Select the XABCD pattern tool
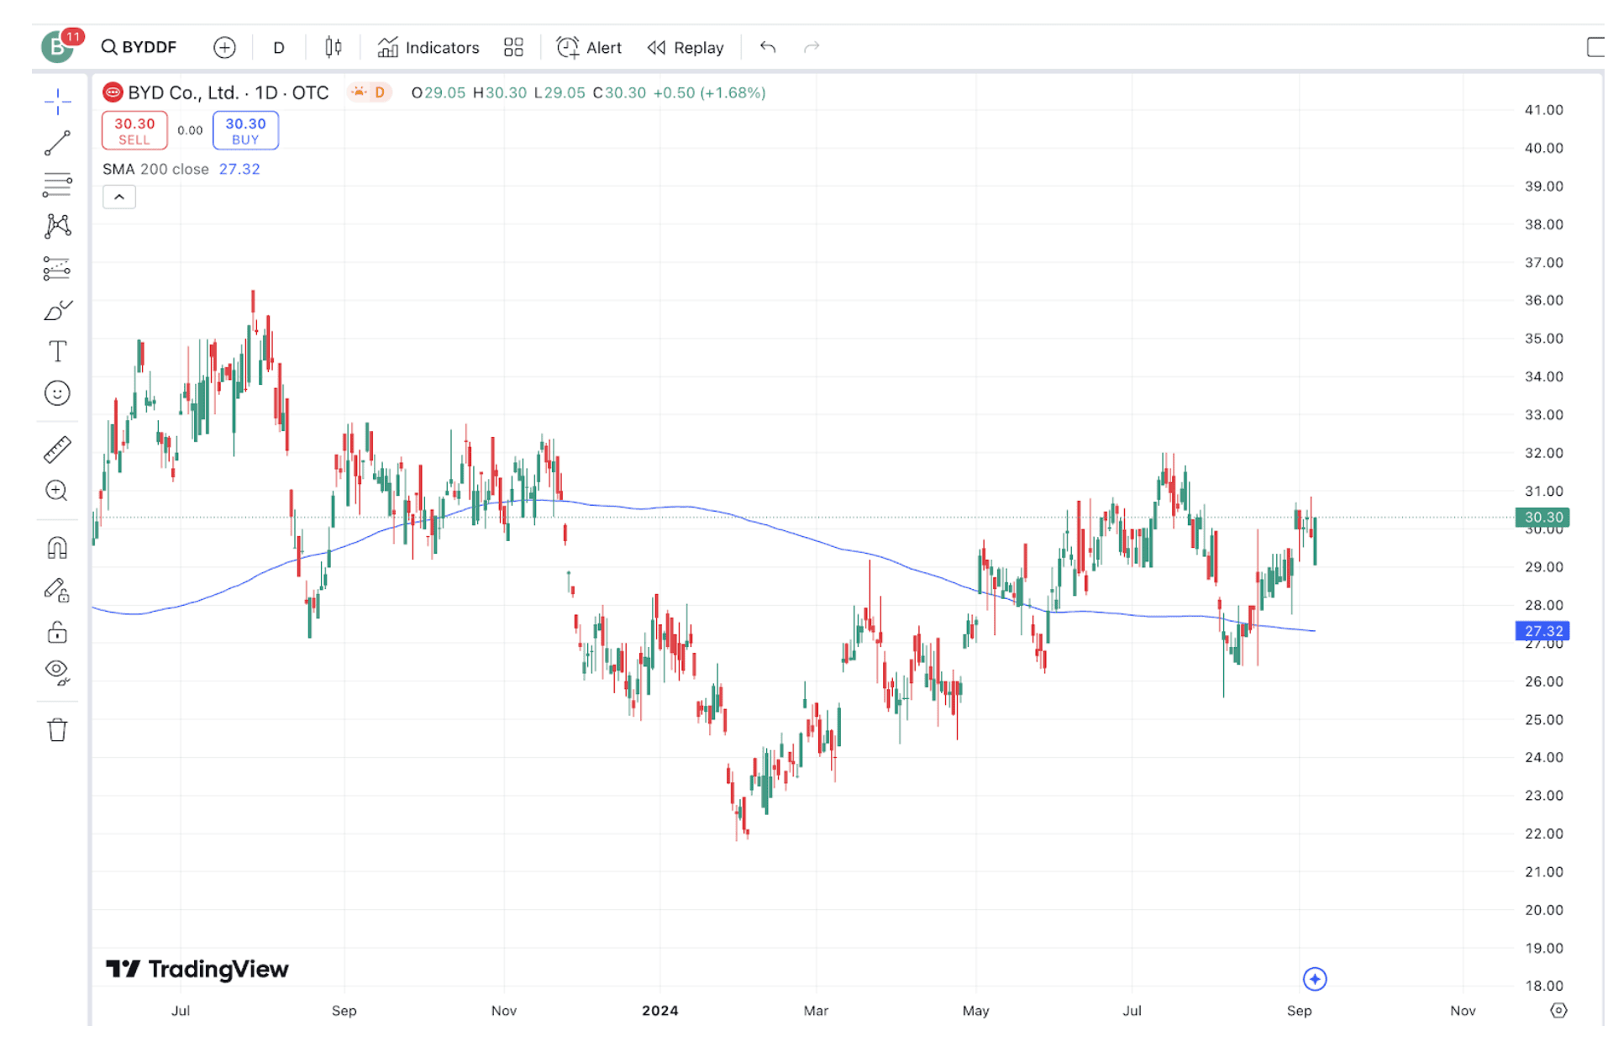Viewport: 1613px width, 1052px height. [x=57, y=225]
